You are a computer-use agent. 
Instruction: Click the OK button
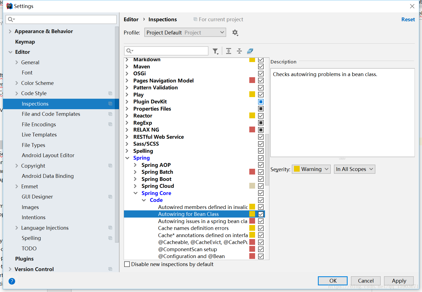(333, 281)
